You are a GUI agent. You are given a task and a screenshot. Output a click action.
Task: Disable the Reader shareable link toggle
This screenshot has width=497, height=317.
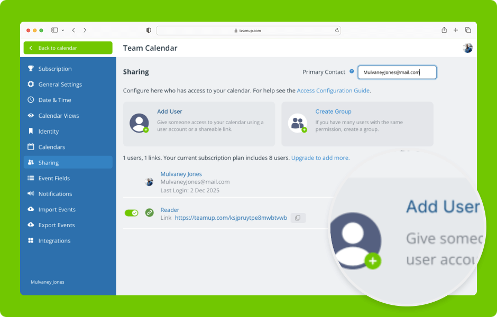132,213
